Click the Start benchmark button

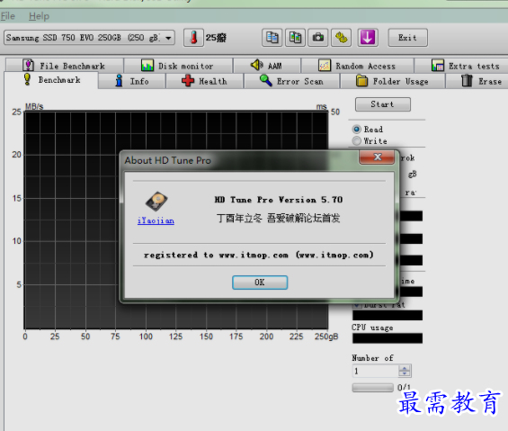point(383,104)
